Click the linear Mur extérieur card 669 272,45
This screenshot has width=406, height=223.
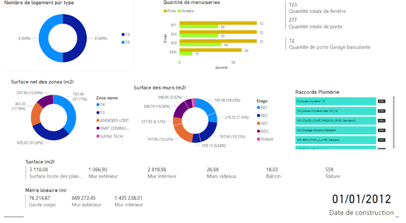point(86,201)
